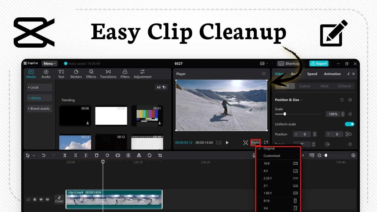This screenshot has width=377, height=212.
Task: Open the Filters tab
Action: (125, 74)
